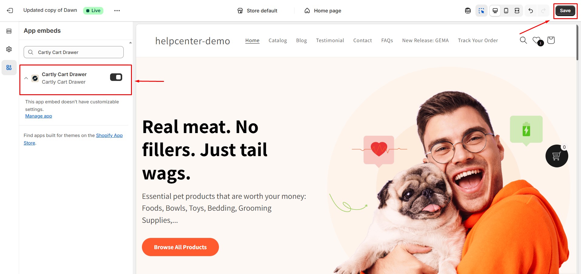
Task: Open the three-dots theme actions menu
Action: [x=117, y=11]
